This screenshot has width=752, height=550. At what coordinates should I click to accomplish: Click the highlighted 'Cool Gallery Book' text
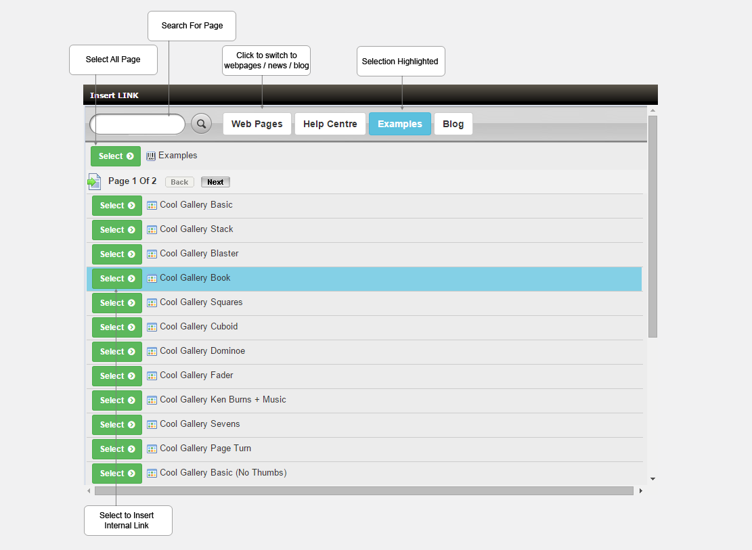[195, 278]
